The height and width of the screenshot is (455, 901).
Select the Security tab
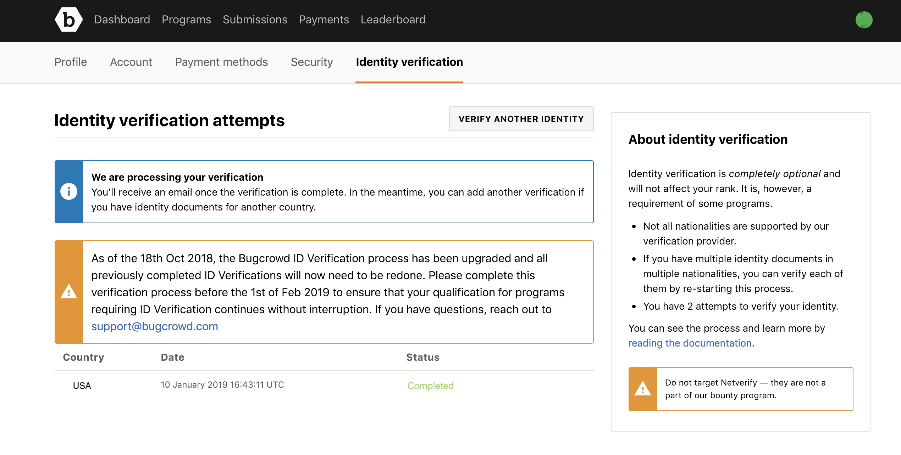pos(311,62)
